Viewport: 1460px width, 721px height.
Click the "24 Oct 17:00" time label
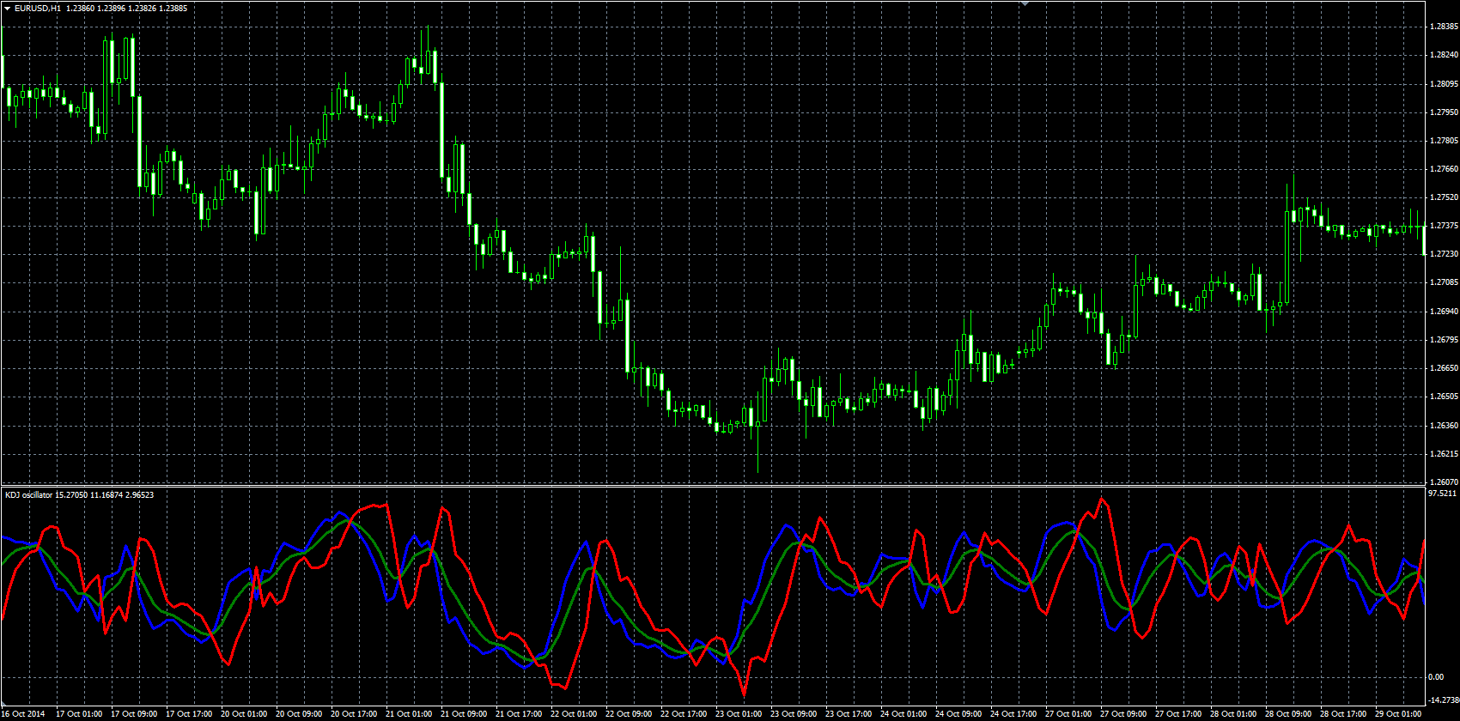pyautogui.click(x=1013, y=714)
